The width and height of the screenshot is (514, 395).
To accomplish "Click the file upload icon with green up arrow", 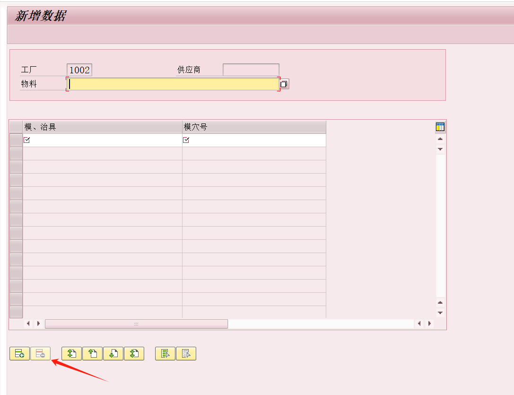I will (92, 353).
